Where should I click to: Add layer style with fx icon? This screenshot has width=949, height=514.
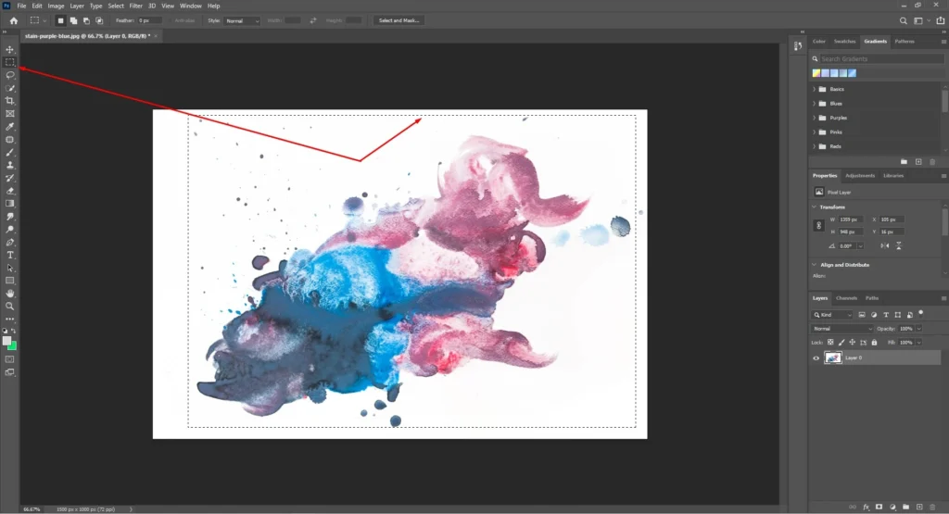point(867,507)
